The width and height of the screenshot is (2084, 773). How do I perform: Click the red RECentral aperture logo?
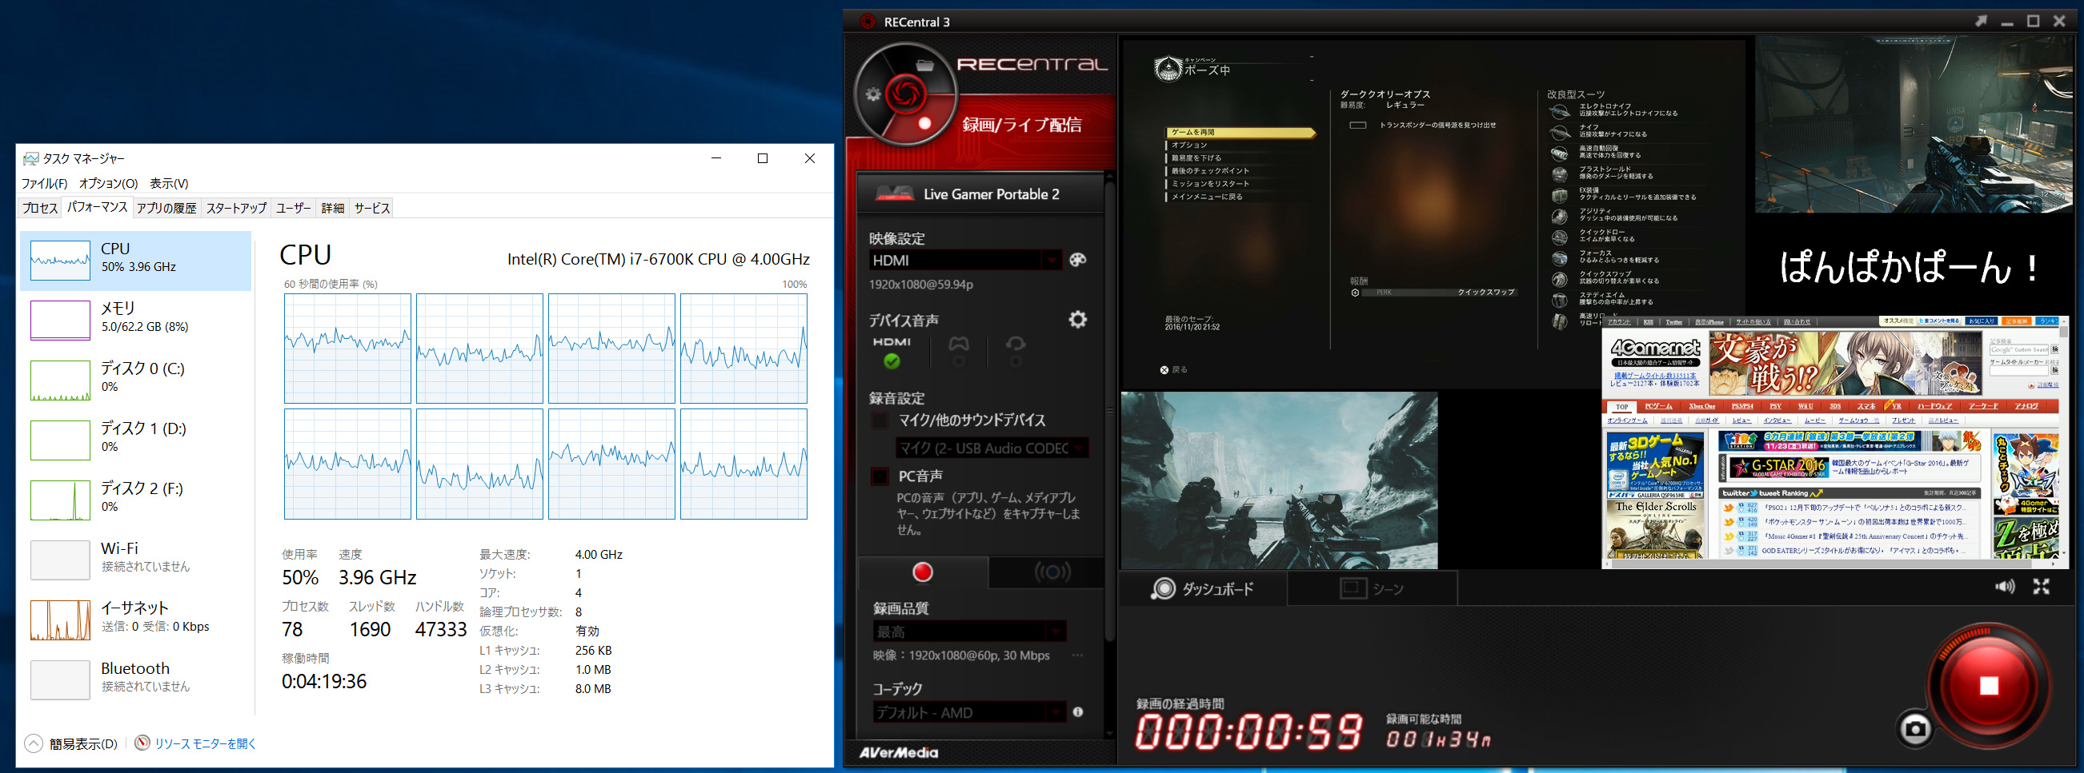point(905,94)
